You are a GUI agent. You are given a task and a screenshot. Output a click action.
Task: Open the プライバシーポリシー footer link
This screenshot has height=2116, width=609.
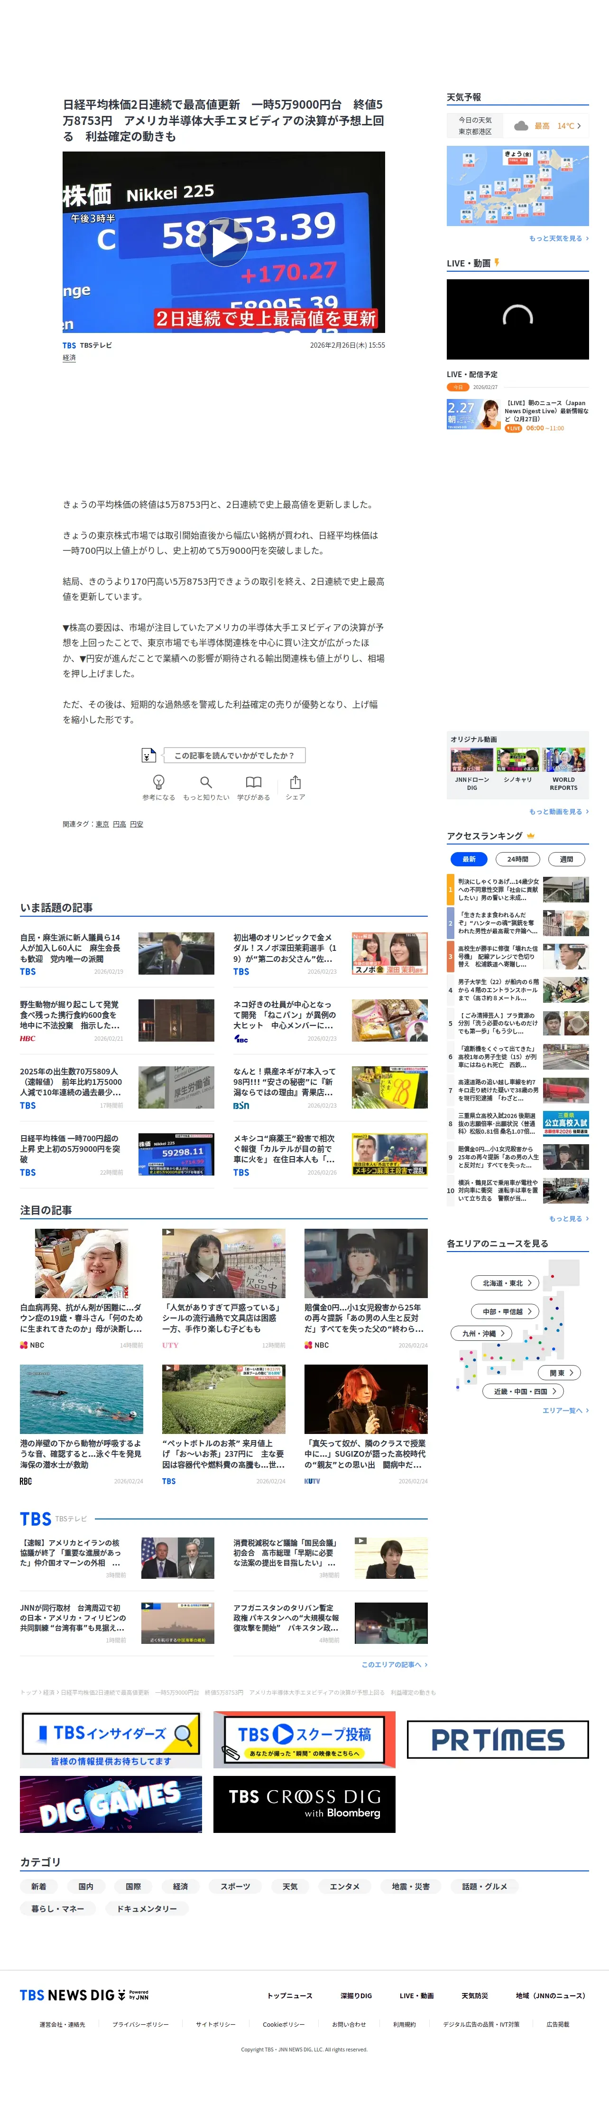point(140,2024)
